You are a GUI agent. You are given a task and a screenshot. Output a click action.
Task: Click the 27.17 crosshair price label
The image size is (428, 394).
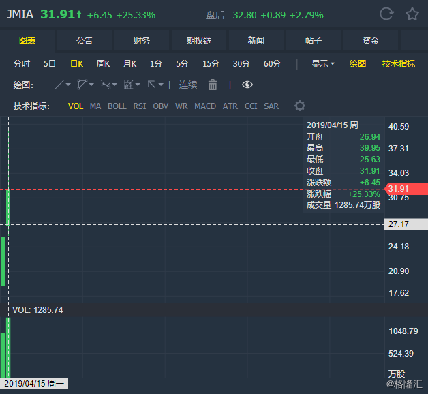[406, 224]
